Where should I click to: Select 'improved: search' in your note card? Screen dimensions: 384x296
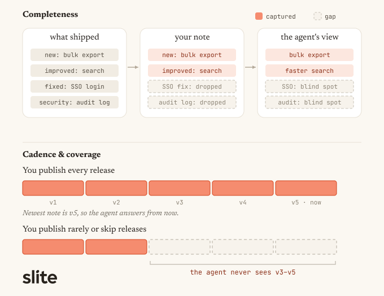pyautogui.click(x=192, y=71)
